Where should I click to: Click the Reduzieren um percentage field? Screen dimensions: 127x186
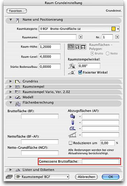pyautogui.click(x=107, y=143)
